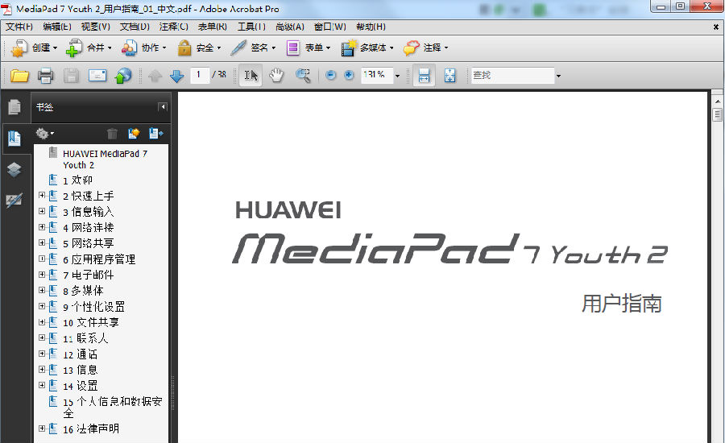Click the New bookmark icon
Viewport: 725px width, 443px height.
click(x=134, y=134)
